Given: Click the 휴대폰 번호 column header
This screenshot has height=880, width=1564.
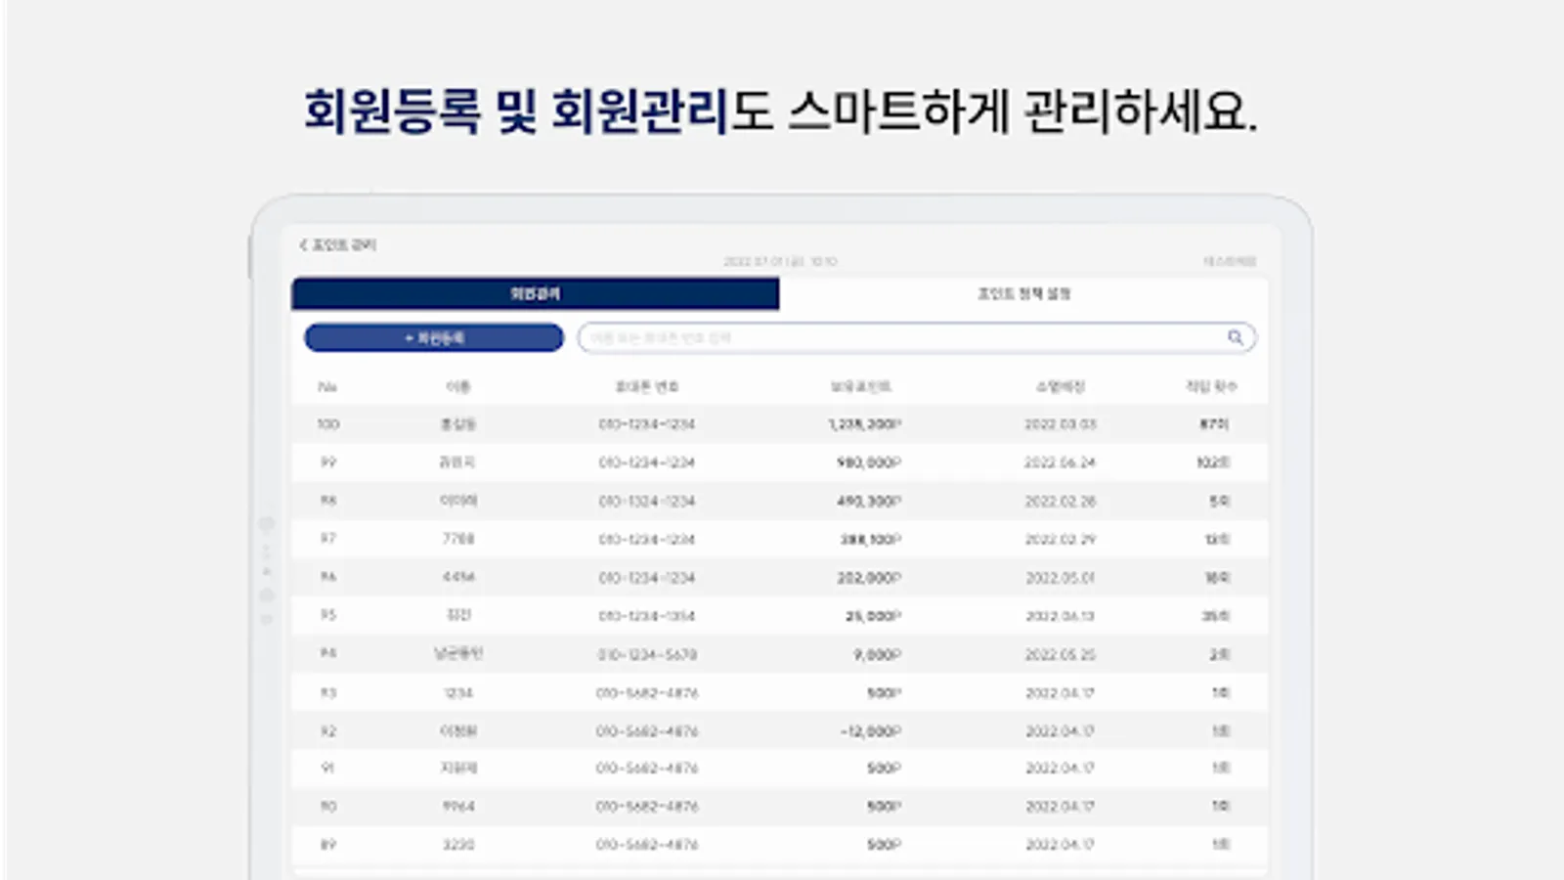Looking at the screenshot, I should coord(647,387).
